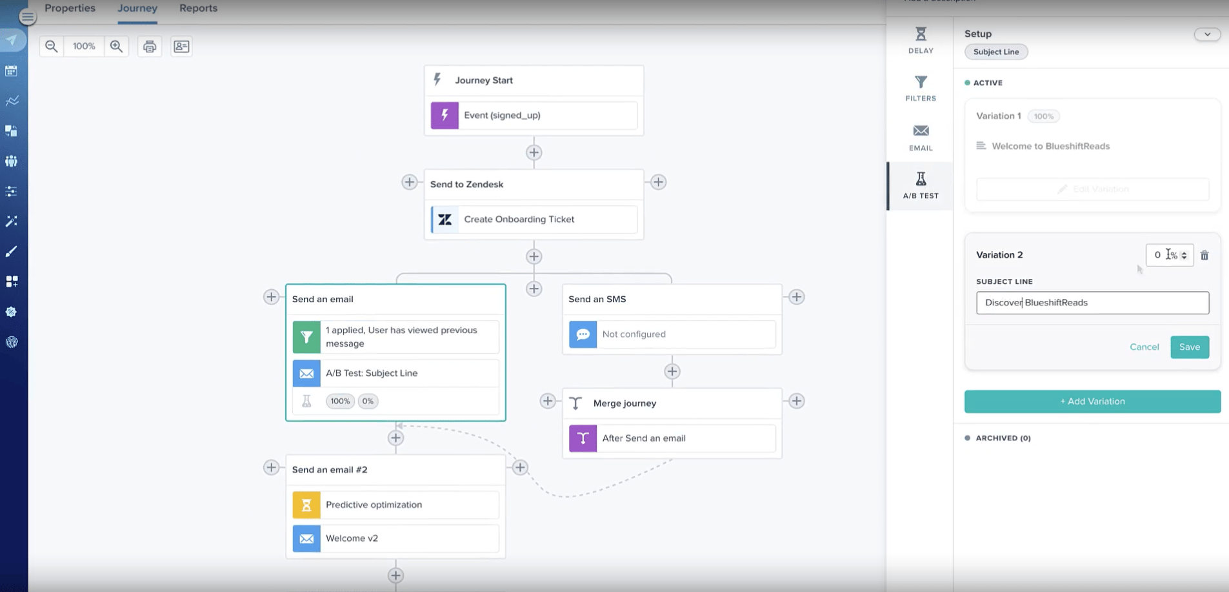This screenshot has width=1229, height=592.
Task: Click the contact card icon in toolbar
Action: tap(181, 46)
